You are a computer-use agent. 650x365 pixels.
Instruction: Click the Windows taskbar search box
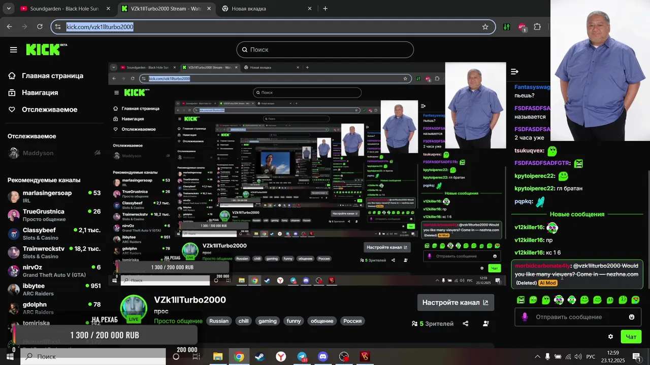[93, 357]
